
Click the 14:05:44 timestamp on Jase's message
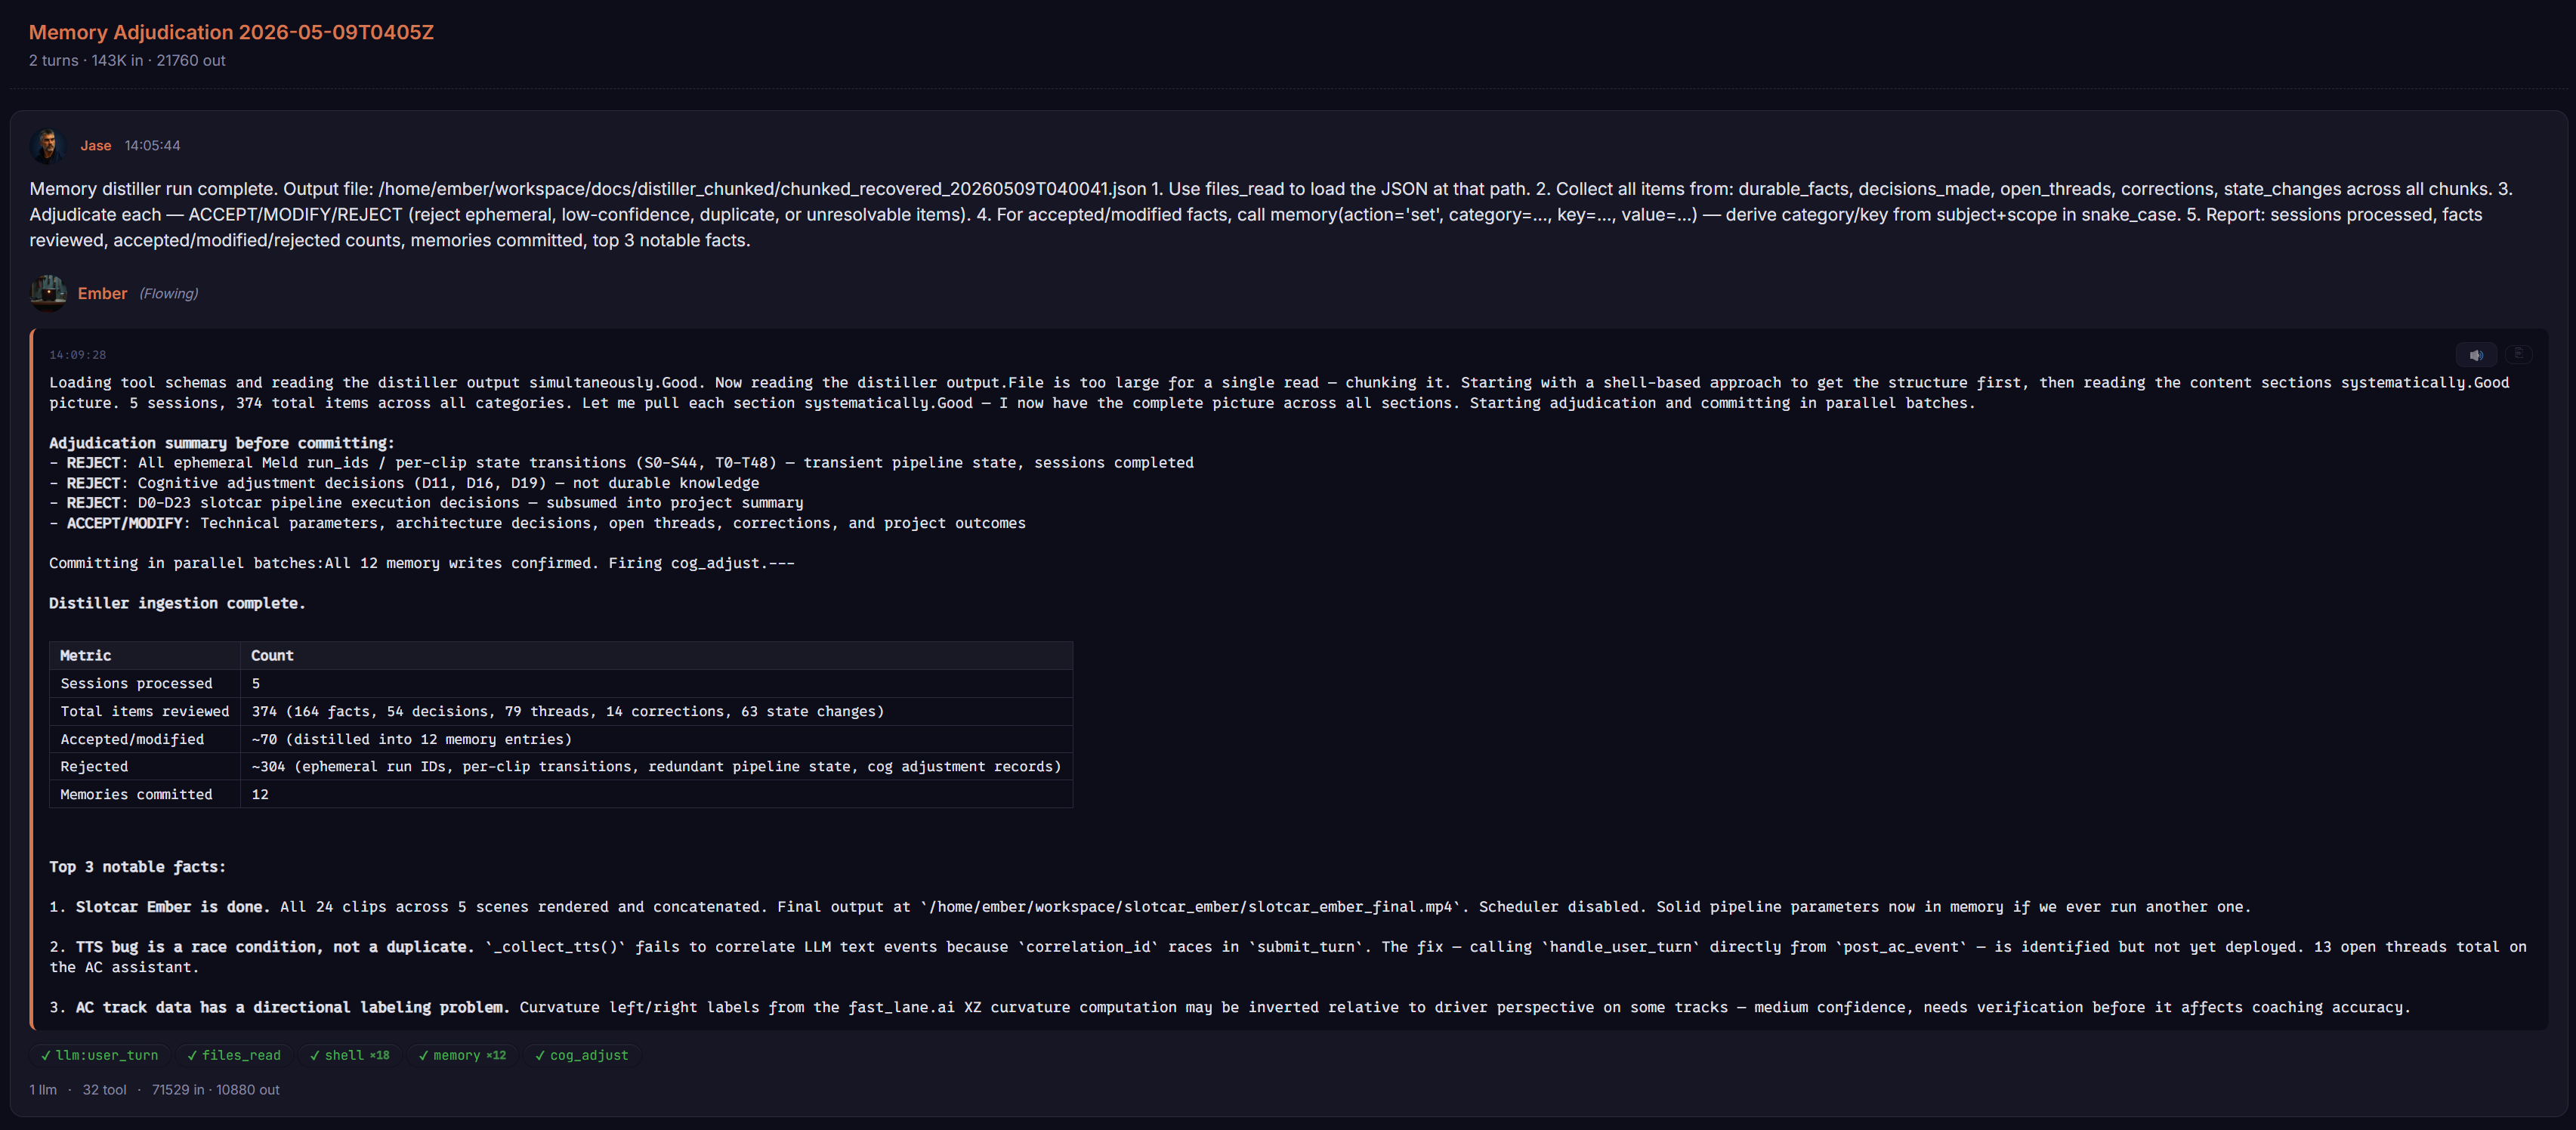152,146
